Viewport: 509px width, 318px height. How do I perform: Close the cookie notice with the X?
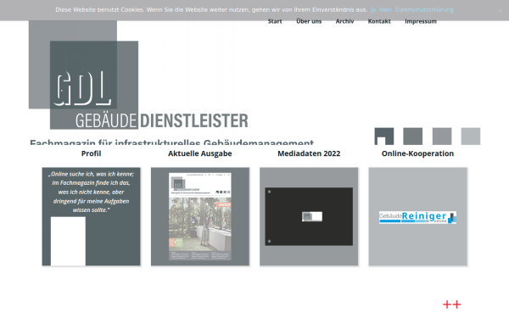(501, 11)
